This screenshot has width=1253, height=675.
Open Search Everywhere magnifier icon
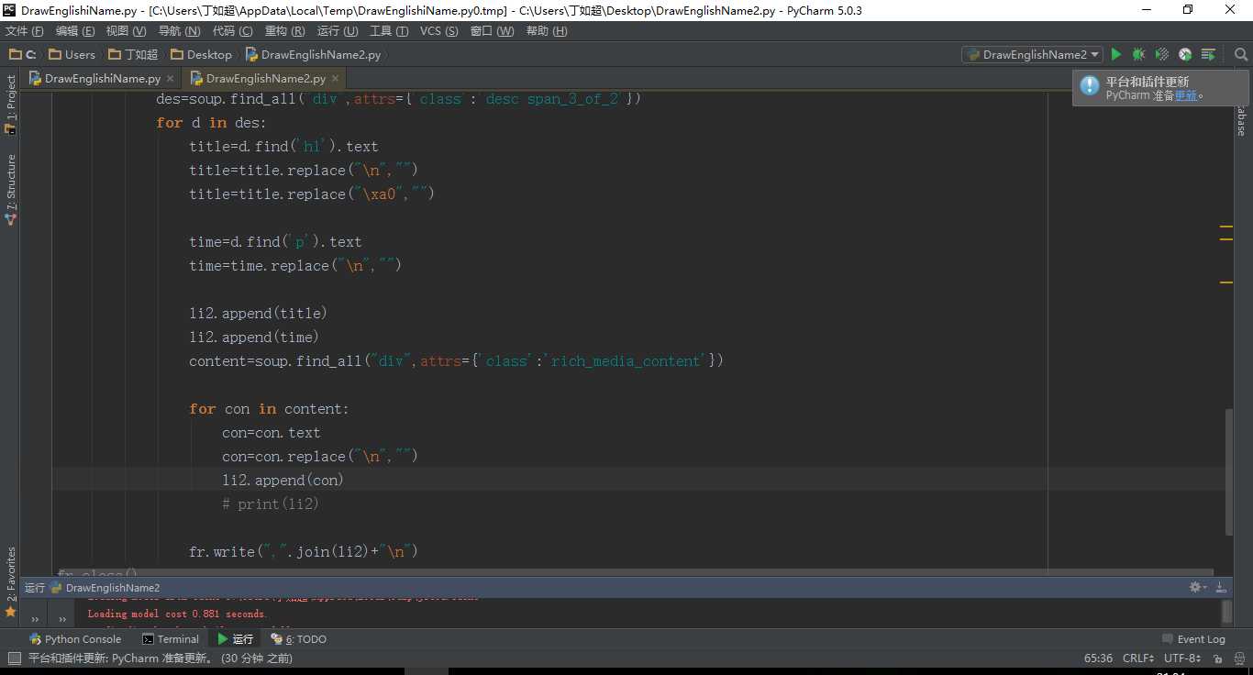coord(1240,55)
